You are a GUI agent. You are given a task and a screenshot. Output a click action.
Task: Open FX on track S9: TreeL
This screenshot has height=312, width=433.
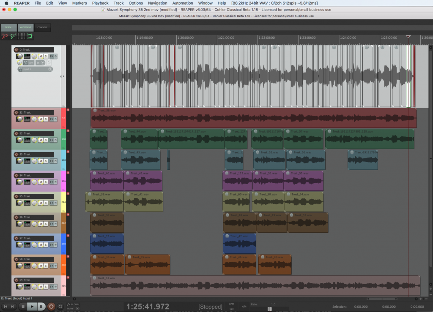52,287
